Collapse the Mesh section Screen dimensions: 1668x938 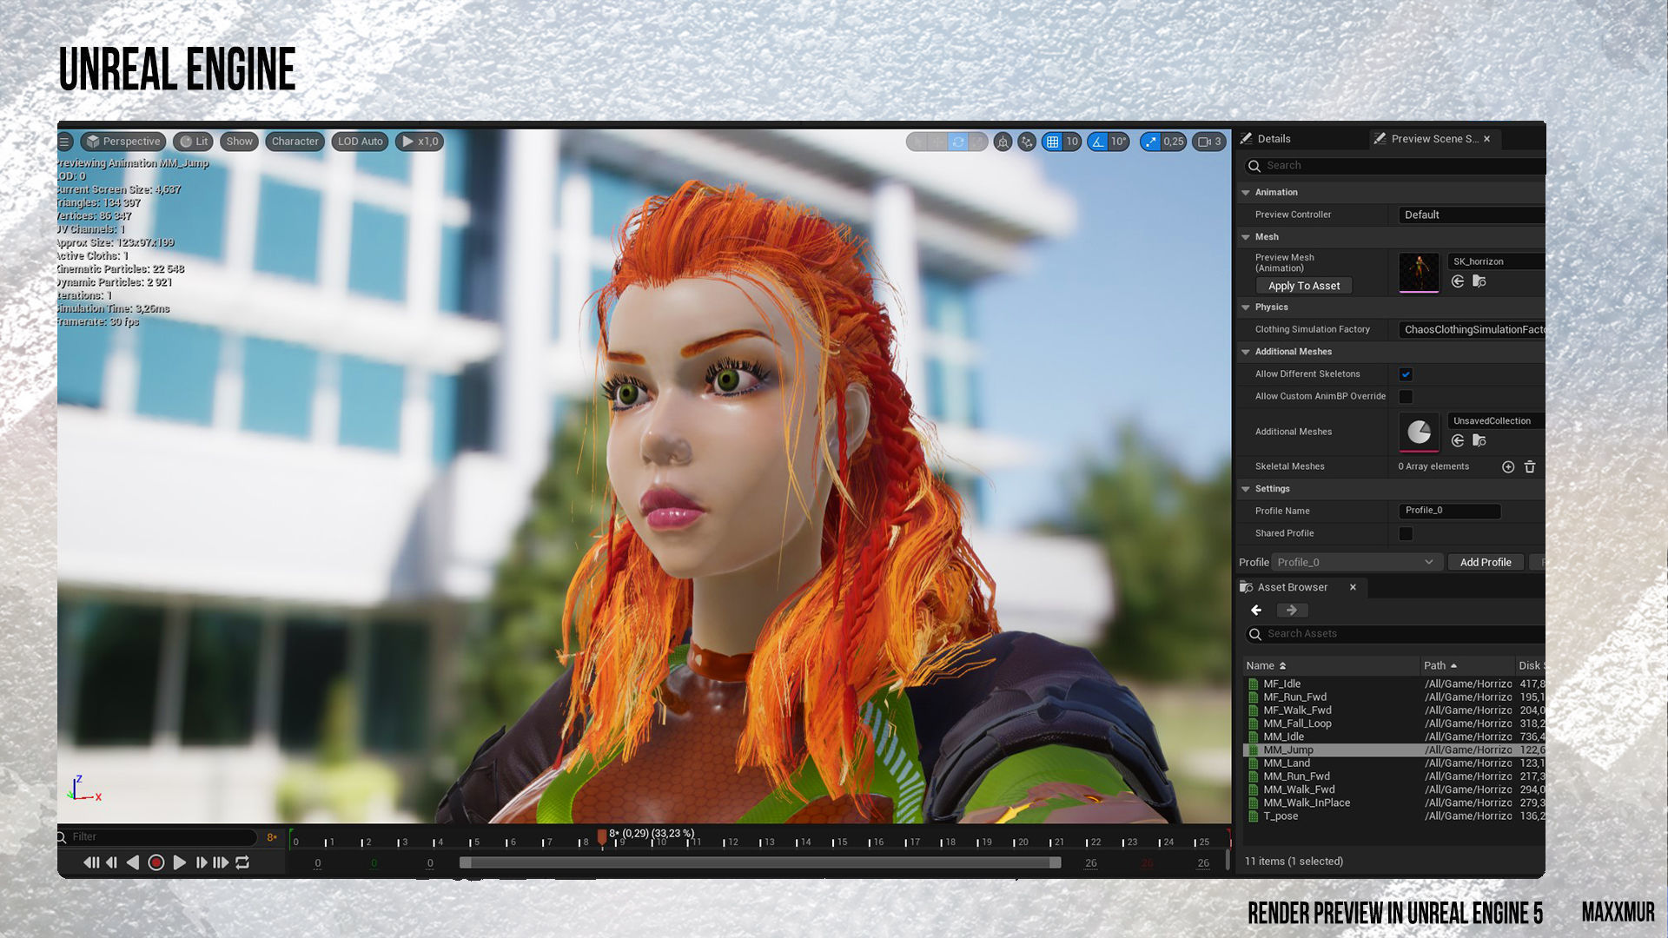click(1246, 237)
